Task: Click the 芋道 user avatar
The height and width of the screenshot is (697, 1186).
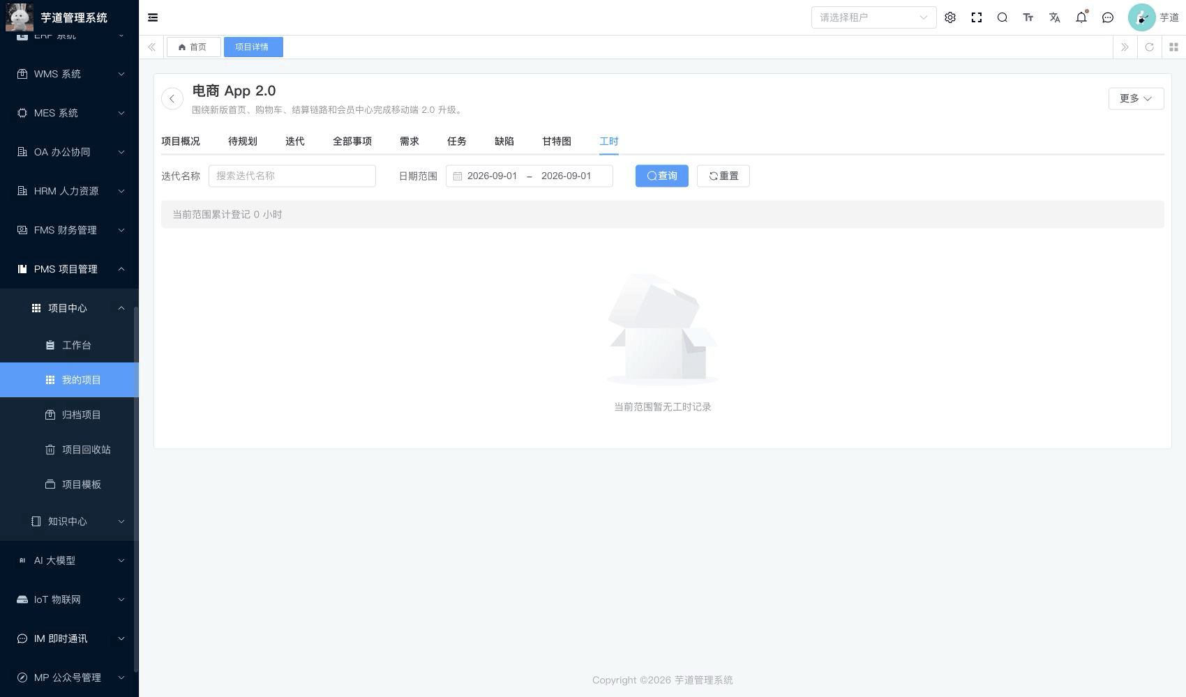Action: point(1142,17)
